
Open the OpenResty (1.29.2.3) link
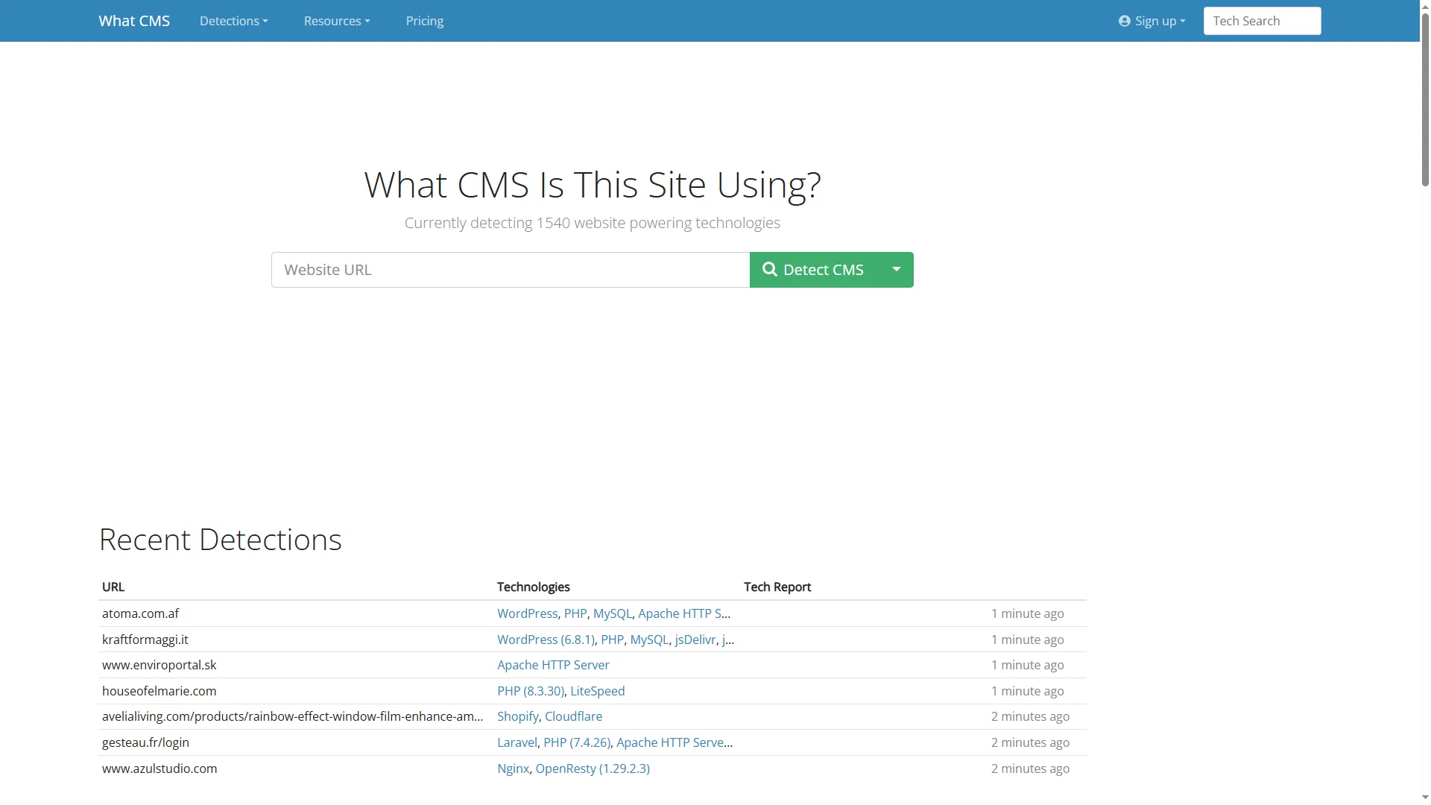tap(593, 768)
